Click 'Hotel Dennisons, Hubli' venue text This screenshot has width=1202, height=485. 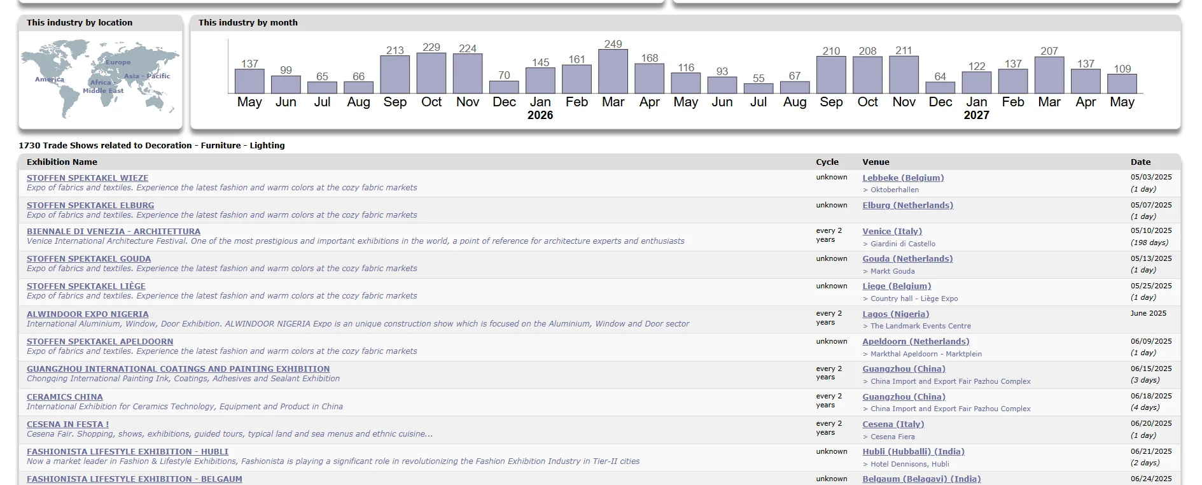910,464
